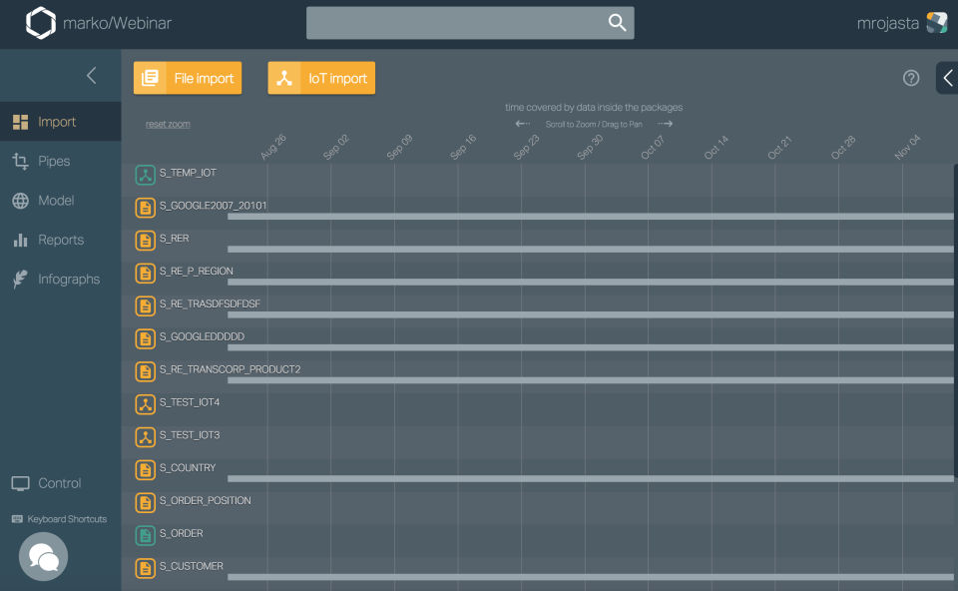Pan timeline right with the arrow

coord(666,124)
